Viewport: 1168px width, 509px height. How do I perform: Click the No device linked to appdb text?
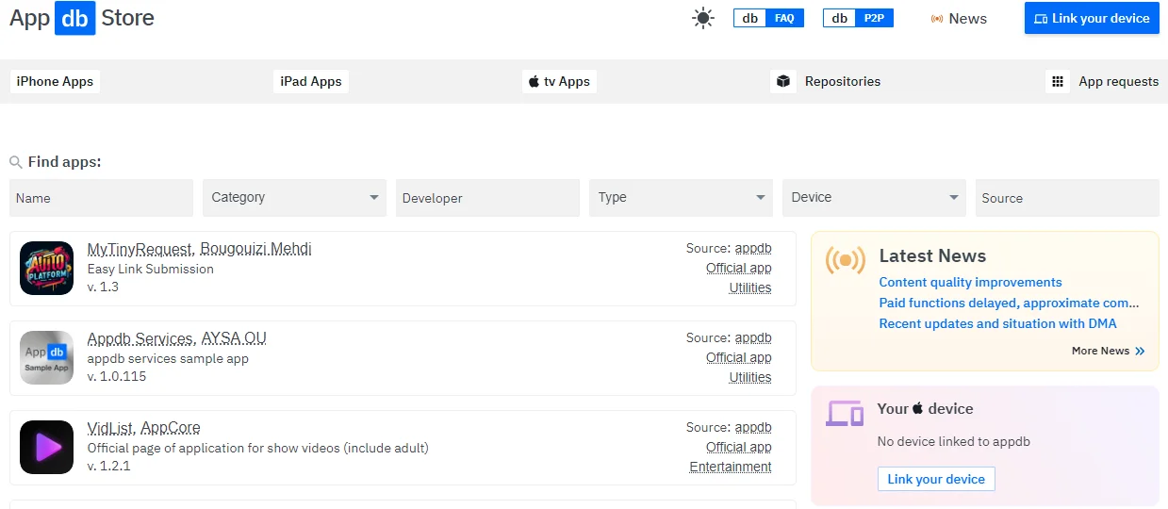954,441
